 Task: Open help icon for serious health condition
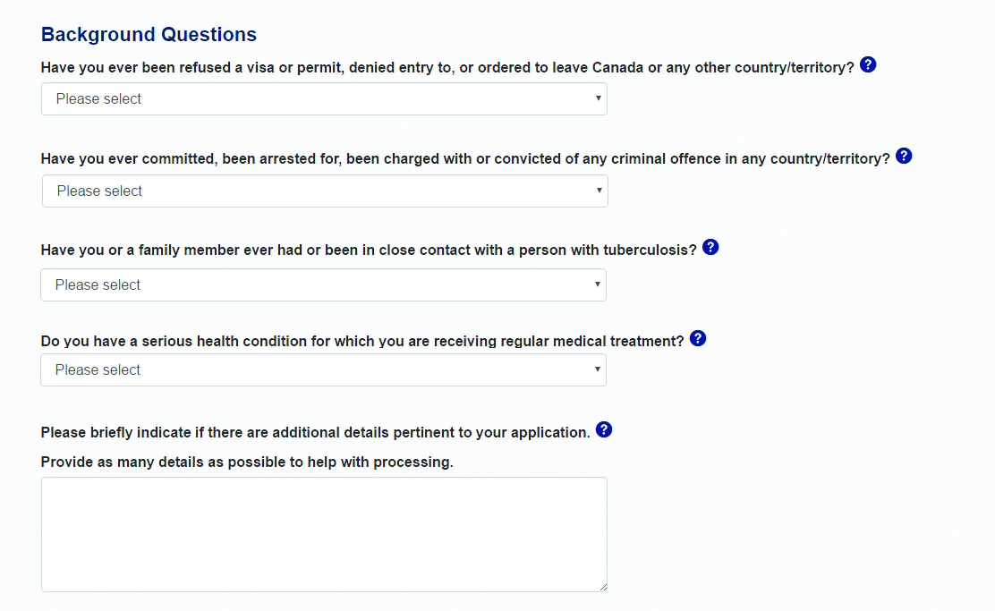(x=698, y=339)
